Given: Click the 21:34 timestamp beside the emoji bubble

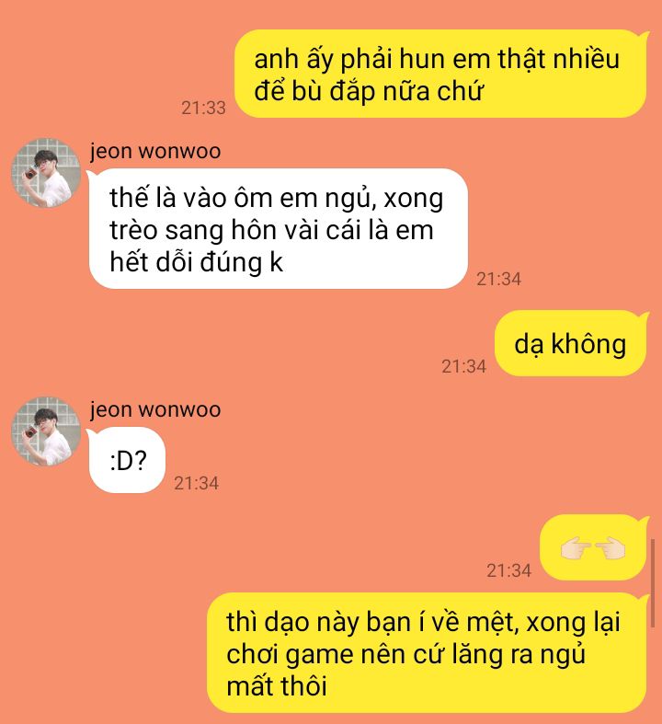Looking at the screenshot, I should (508, 570).
